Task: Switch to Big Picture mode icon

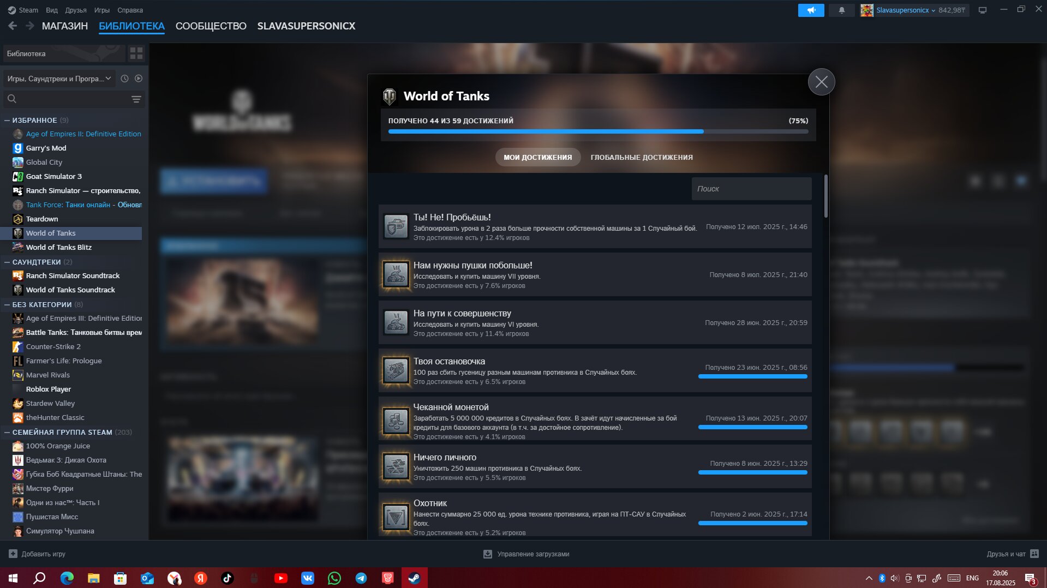Action: [982, 10]
